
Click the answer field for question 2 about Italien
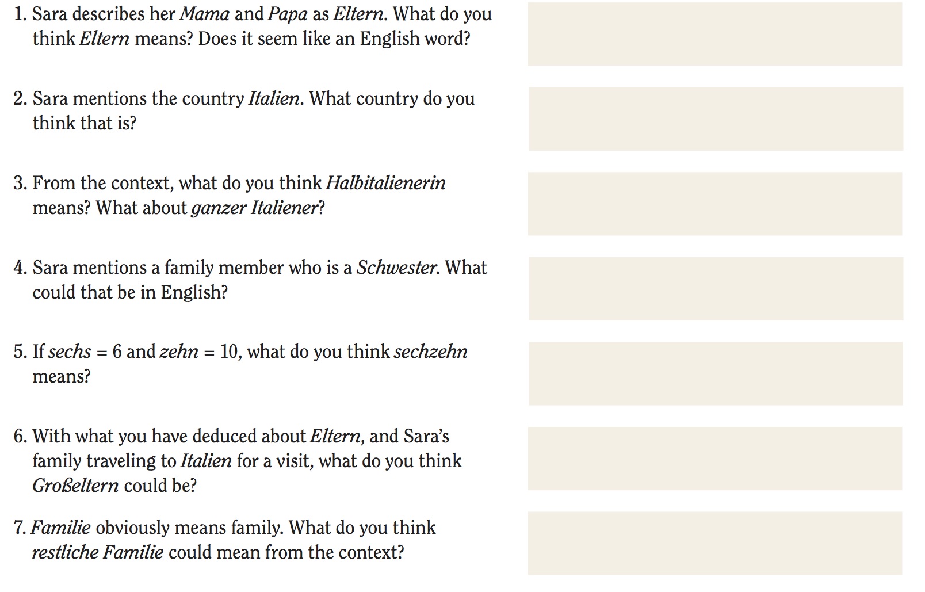click(x=716, y=119)
